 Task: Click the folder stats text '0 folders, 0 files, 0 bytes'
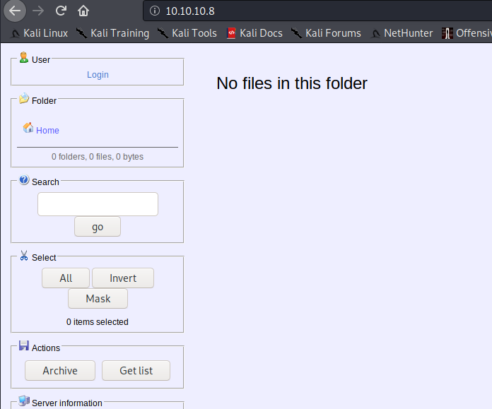[x=98, y=157]
